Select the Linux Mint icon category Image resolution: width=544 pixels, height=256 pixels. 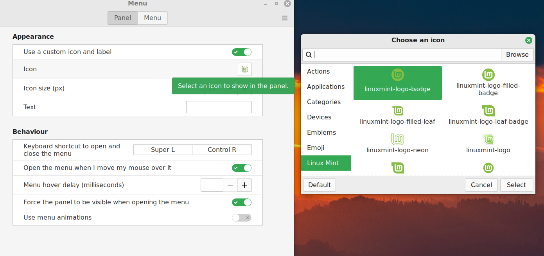coord(326,163)
